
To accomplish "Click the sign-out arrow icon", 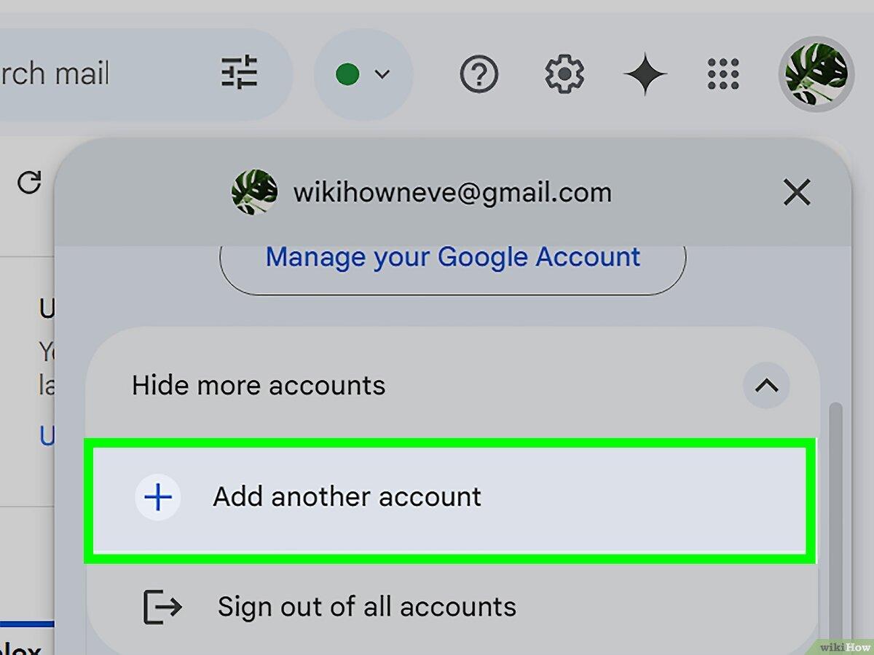I will click(x=162, y=606).
